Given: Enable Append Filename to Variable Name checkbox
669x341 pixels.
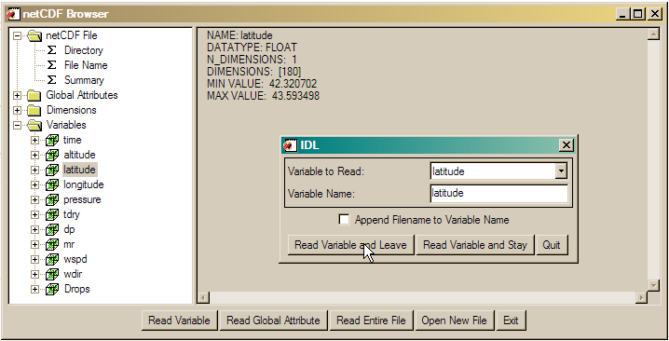Looking at the screenshot, I should click(x=344, y=219).
